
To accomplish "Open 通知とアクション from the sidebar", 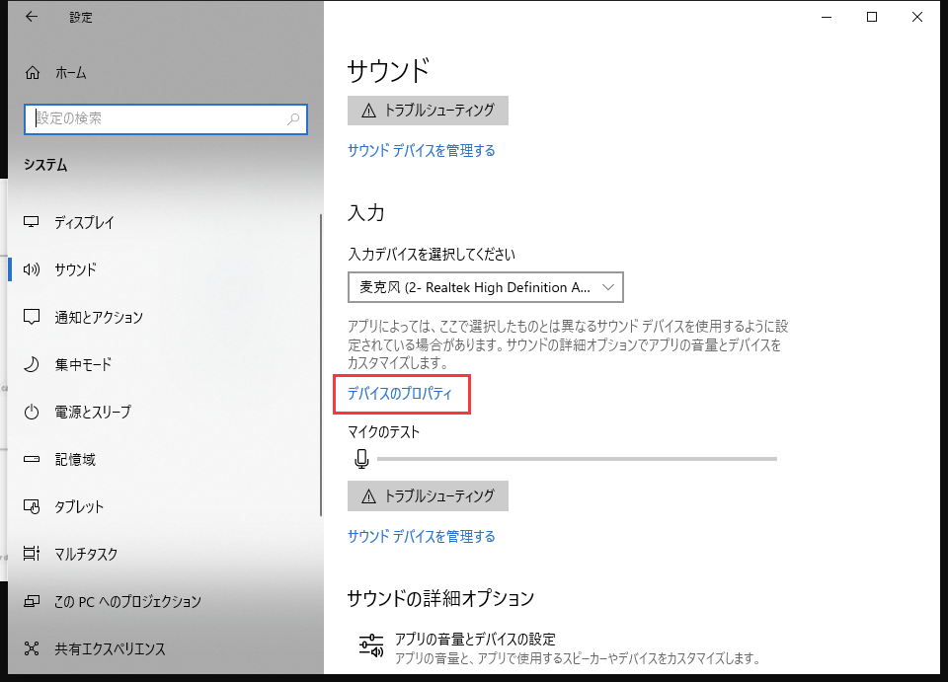I will [x=31, y=317].
